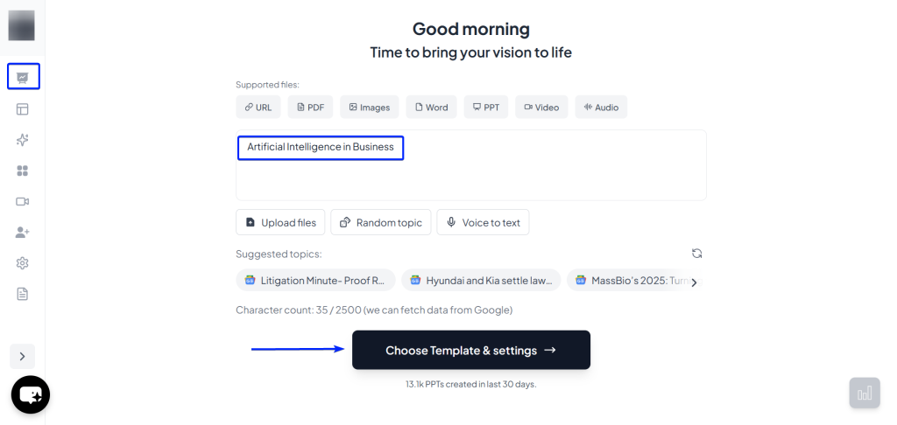The height and width of the screenshot is (425, 897).
Task: Activate Voice to text input
Action: point(483,223)
